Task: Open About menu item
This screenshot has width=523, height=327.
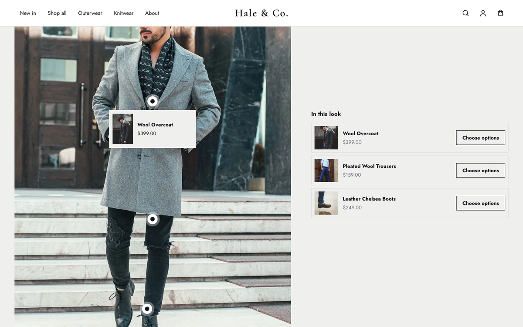Action: [x=152, y=13]
